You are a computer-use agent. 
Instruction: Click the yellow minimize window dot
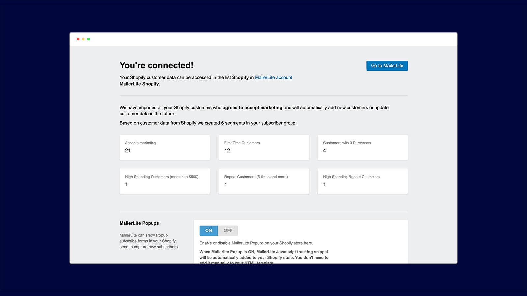tap(83, 39)
